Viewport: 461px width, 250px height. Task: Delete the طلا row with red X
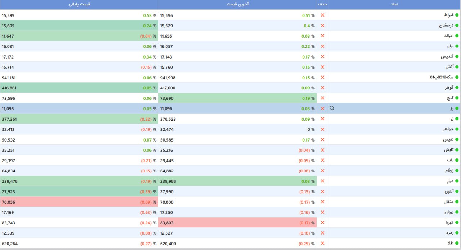[322, 244]
